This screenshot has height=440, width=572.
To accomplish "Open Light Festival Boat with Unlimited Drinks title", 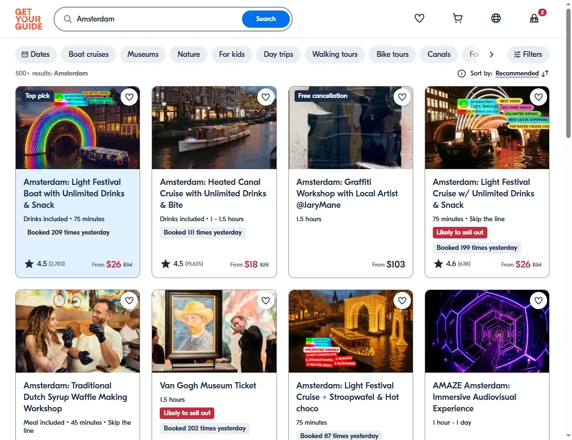I will 74,193.
